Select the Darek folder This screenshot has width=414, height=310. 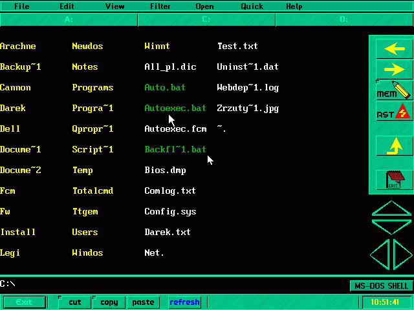(x=13, y=108)
